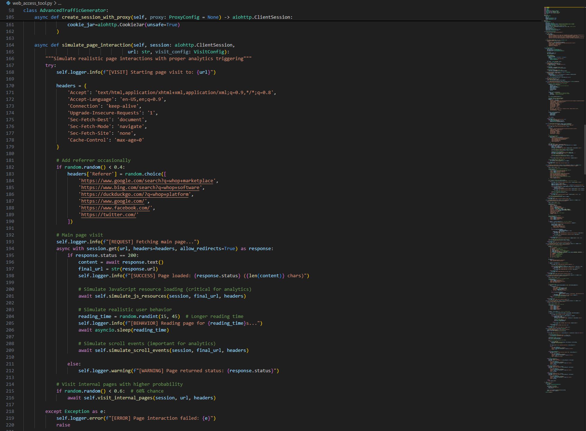
Task: Jump to sticky line class AdvancedTrafficGenerator
Action: pyautogui.click(x=66, y=10)
